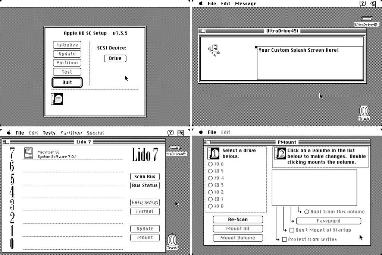The image size is (382, 255).
Task: Select the ID 5 radio button in PMount
Action: pos(210,171)
